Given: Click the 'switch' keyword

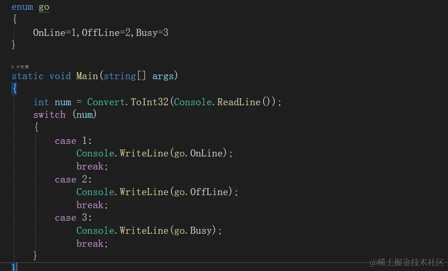Looking at the screenshot, I should pyautogui.click(x=49, y=115).
